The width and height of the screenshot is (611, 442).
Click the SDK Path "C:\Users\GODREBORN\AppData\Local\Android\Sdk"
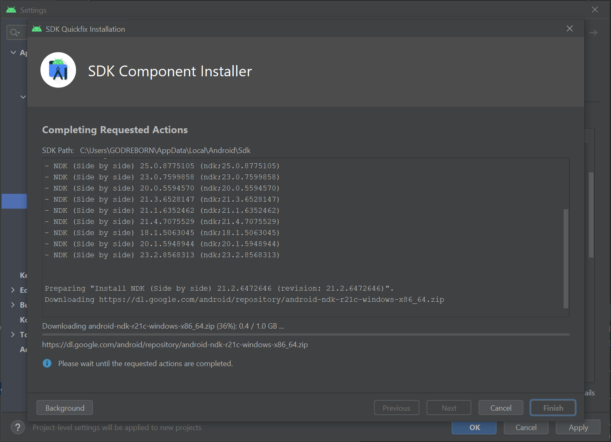[x=165, y=150]
